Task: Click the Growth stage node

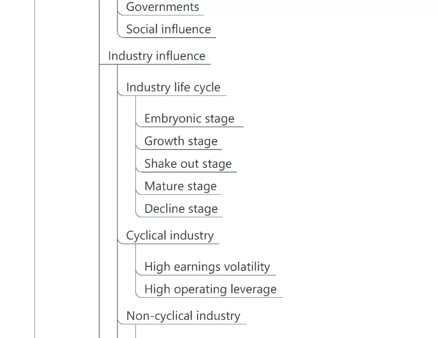Action: point(181,141)
